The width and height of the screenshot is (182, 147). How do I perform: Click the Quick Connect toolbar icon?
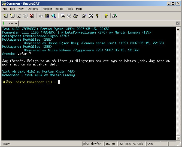coord(12,16)
